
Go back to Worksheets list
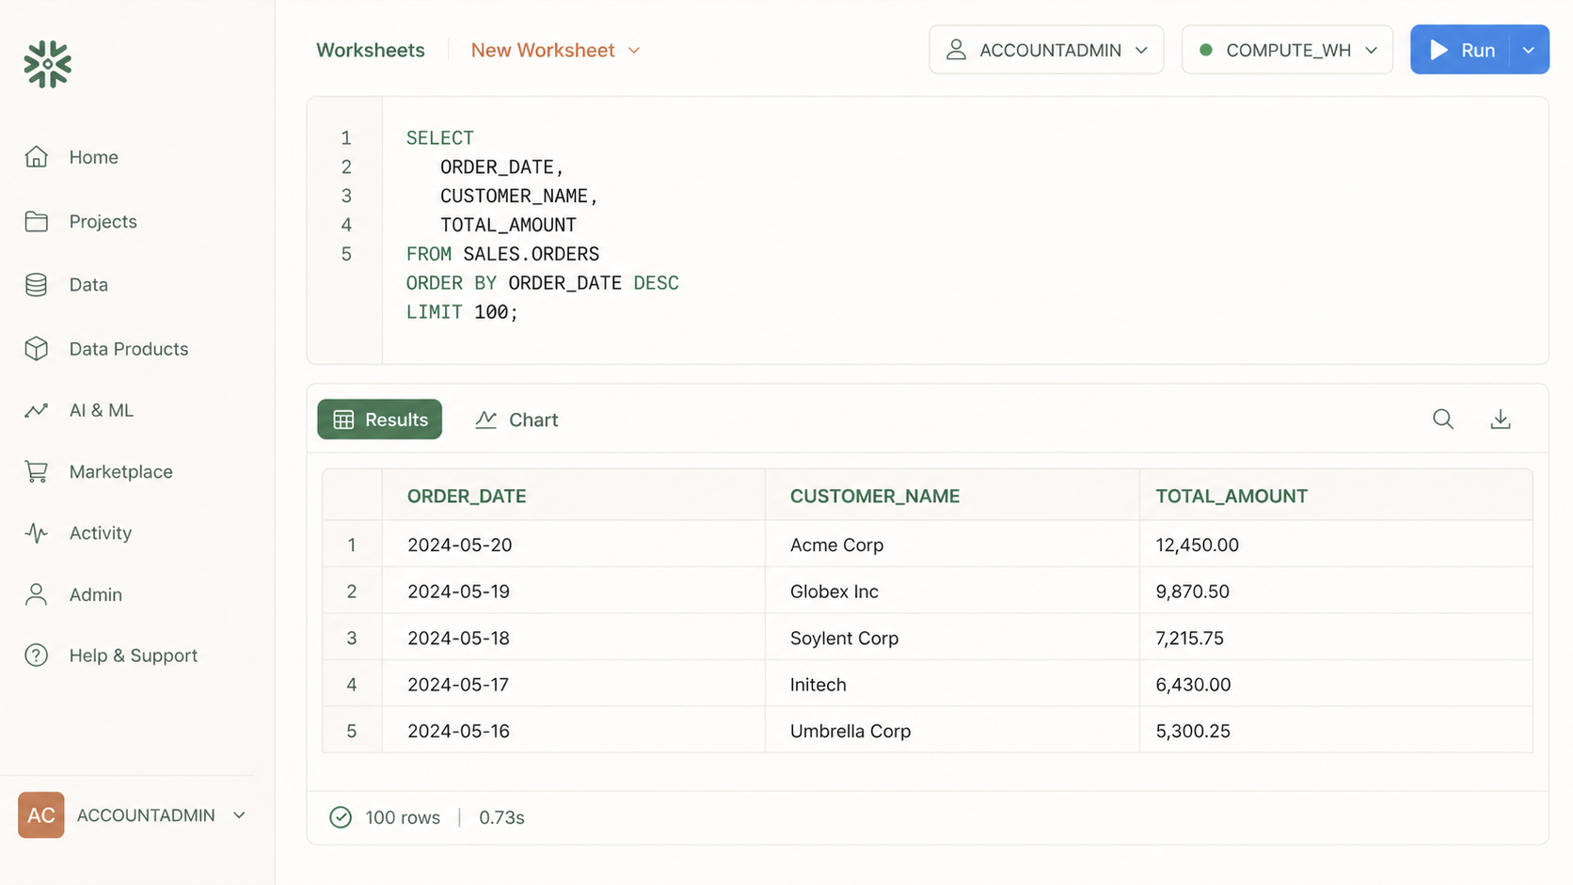(x=370, y=50)
